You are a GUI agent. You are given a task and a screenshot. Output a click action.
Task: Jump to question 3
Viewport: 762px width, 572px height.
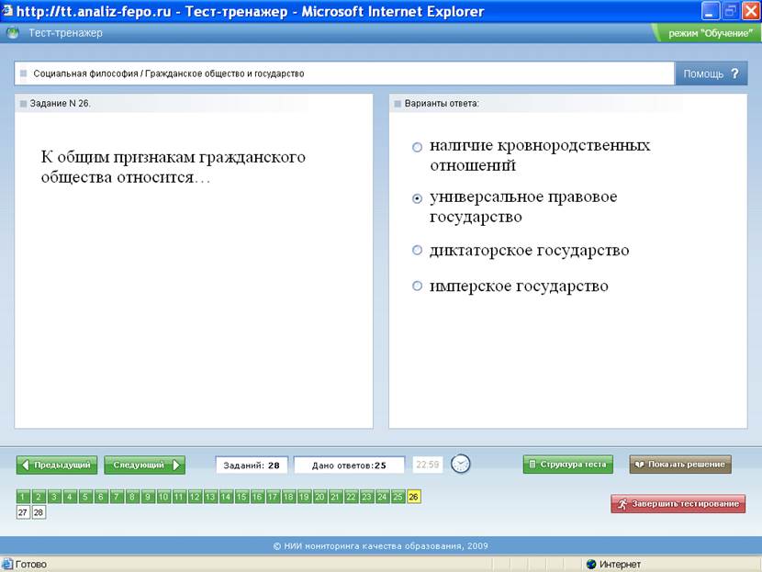pos(54,497)
